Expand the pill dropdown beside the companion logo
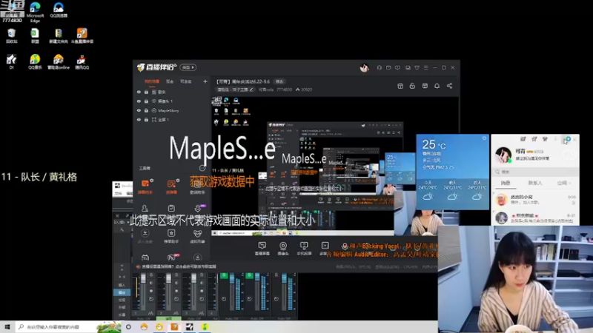This screenshot has width=593, height=333. point(188,67)
